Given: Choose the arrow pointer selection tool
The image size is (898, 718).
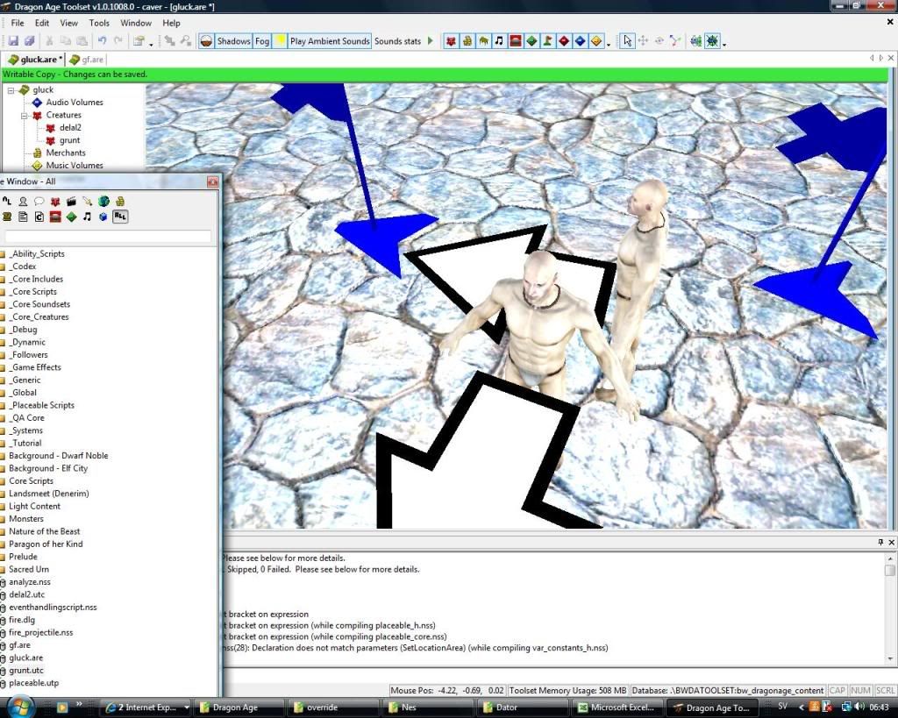Looking at the screenshot, I should [626, 41].
